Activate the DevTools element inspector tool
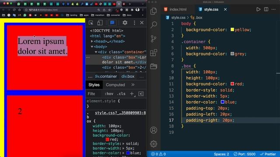280x157 pixels. click(x=91, y=23)
